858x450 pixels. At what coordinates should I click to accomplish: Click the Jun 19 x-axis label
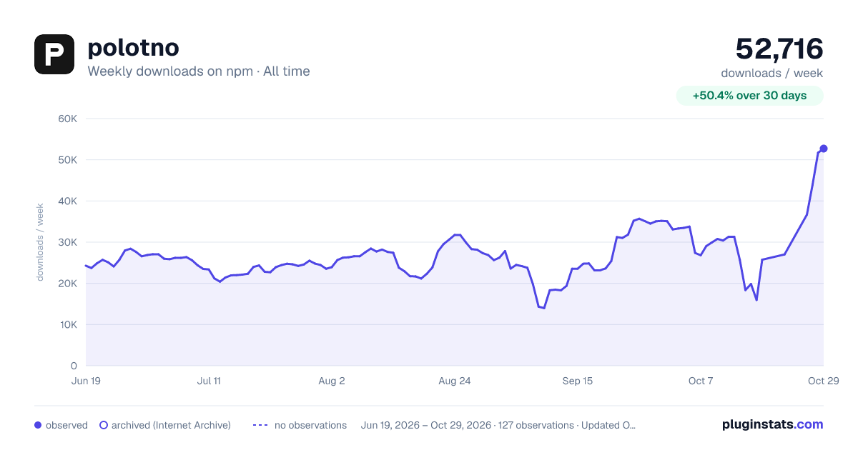86,381
